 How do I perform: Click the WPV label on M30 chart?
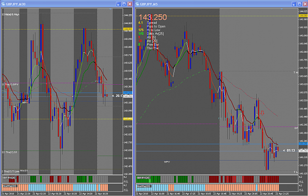tap(25, 102)
